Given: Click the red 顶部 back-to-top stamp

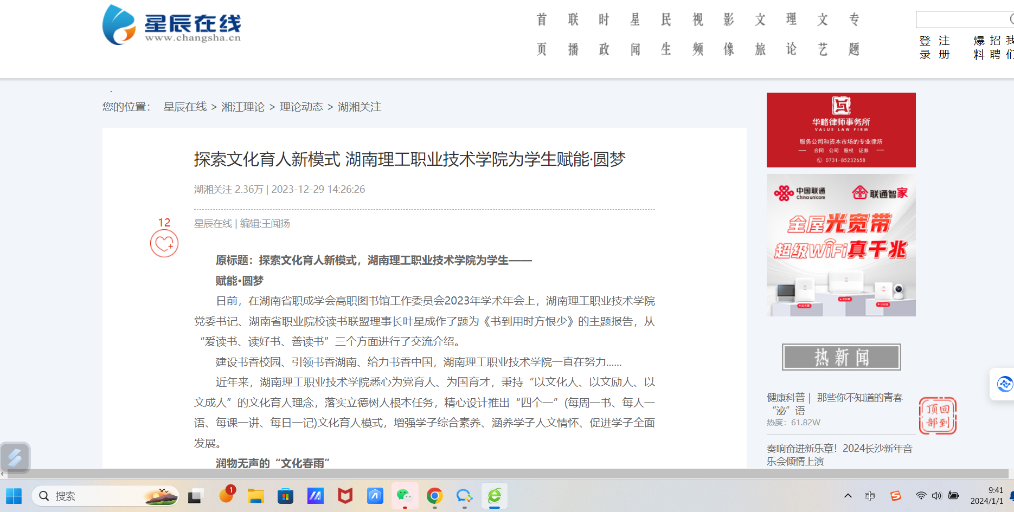Looking at the screenshot, I should coord(938,416).
